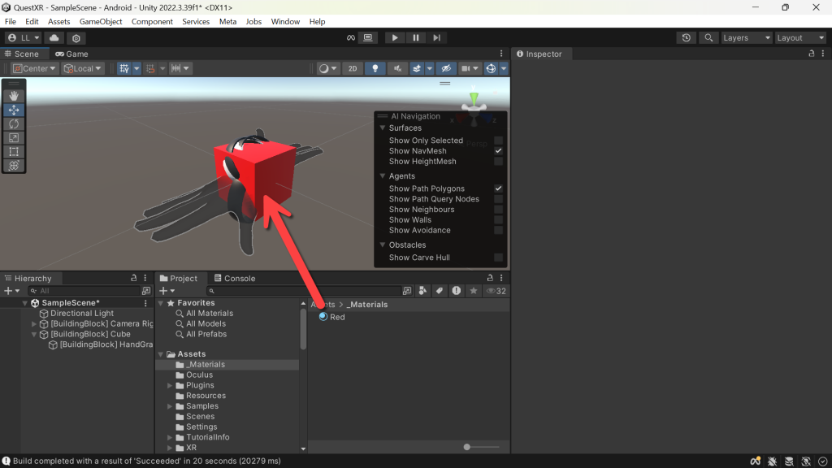
Task: Uncheck Show NavMesh
Action: click(498, 150)
